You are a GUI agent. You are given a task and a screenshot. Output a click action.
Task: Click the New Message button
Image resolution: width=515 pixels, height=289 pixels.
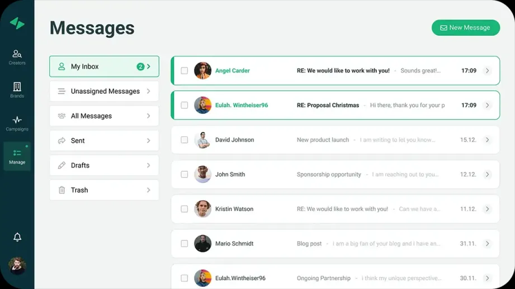pyautogui.click(x=465, y=28)
